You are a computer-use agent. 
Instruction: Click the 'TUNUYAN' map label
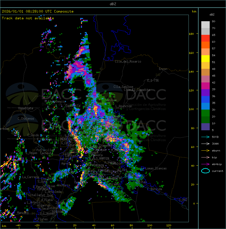pyautogui.click(x=58, y=212)
